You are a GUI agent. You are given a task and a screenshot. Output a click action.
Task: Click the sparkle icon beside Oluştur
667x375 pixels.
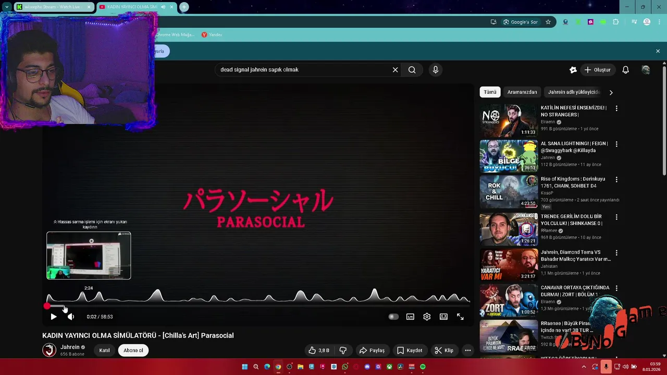click(573, 70)
